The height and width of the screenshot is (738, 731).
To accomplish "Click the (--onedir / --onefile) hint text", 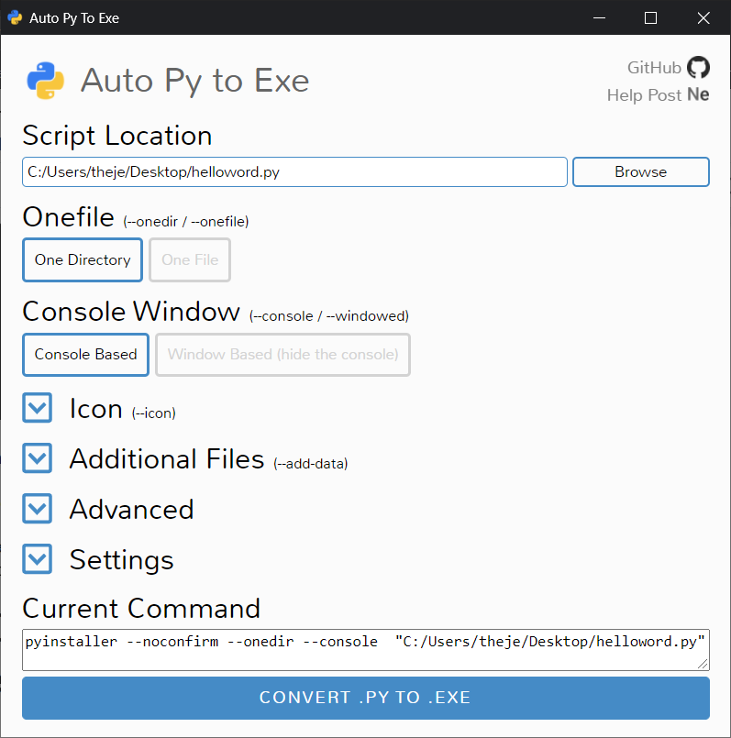I will click(186, 221).
